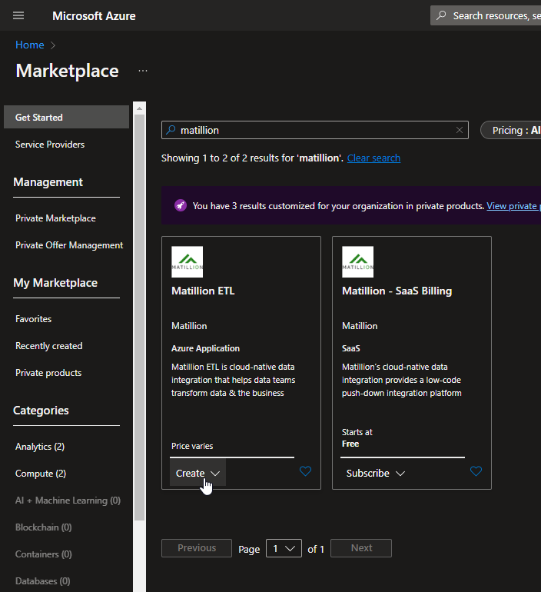Click the sidebar vertical scrollbar track
This screenshot has width=541, height=592.
point(139,346)
